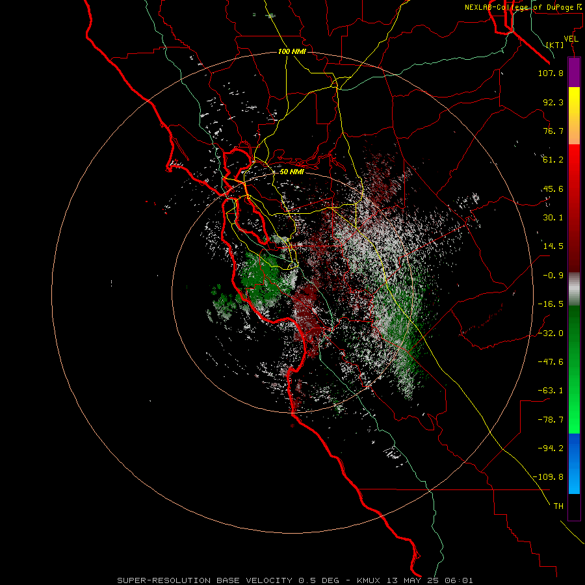This screenshot has height=585, width=585.
Task: Click the 14.5 velocity legend value
Action: [553, 246]
